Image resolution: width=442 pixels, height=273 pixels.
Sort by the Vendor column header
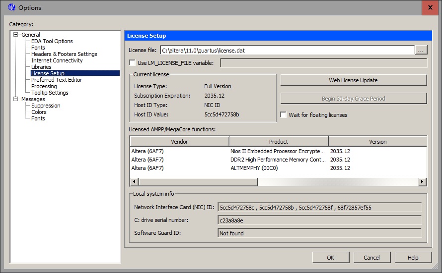tap(179, 142)
